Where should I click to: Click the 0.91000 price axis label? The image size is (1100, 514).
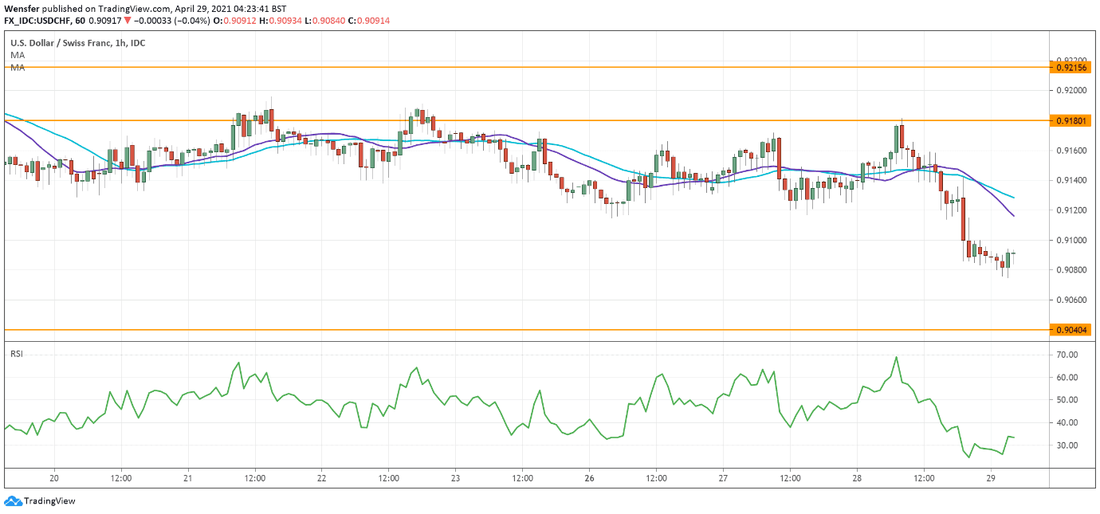[x=1071, y=240]
